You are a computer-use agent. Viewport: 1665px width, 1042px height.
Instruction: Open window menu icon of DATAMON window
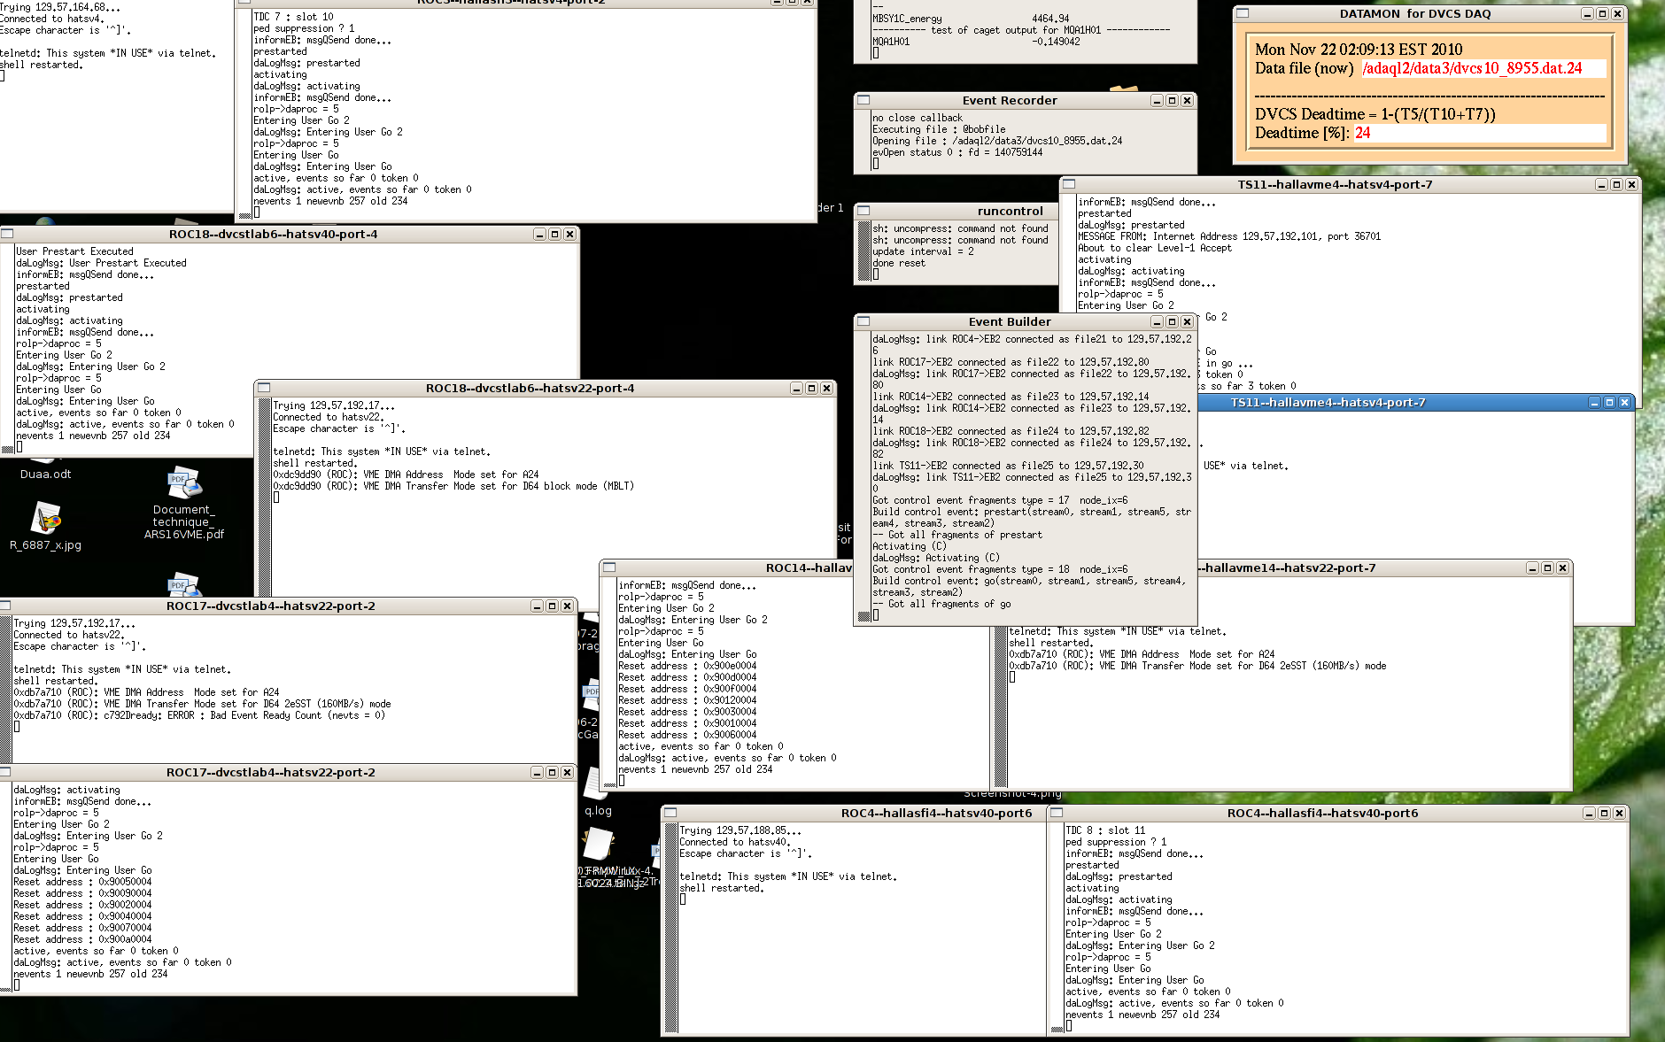1243,13
